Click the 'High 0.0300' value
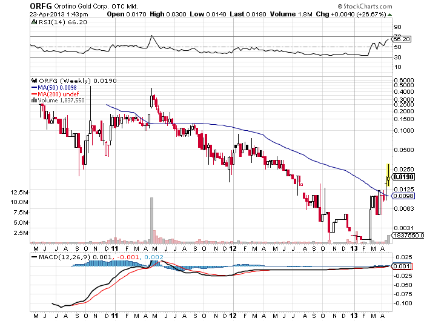 (168, 14)
